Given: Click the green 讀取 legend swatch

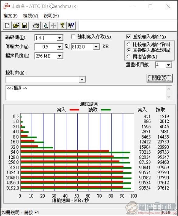Looking at the screenshot, I should [x=106, y=110].
